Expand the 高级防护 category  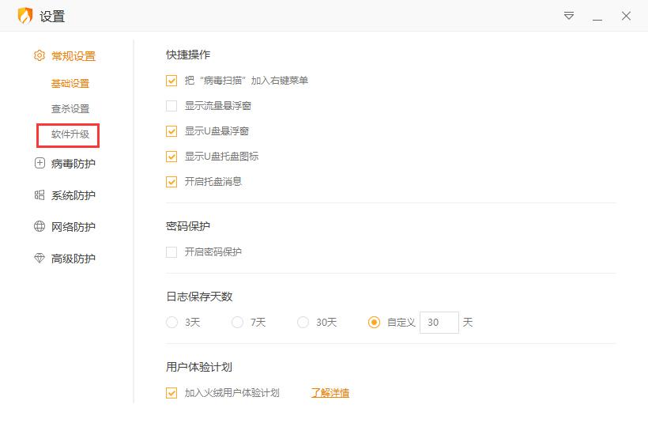click(73, 259)
